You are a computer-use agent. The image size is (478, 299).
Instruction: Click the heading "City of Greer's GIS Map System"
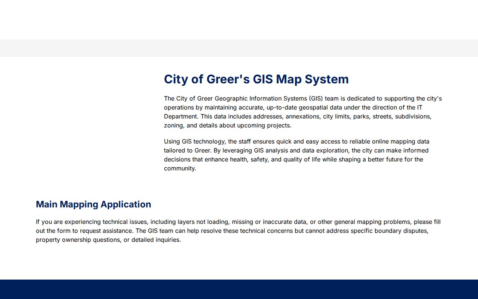point(256,79)
